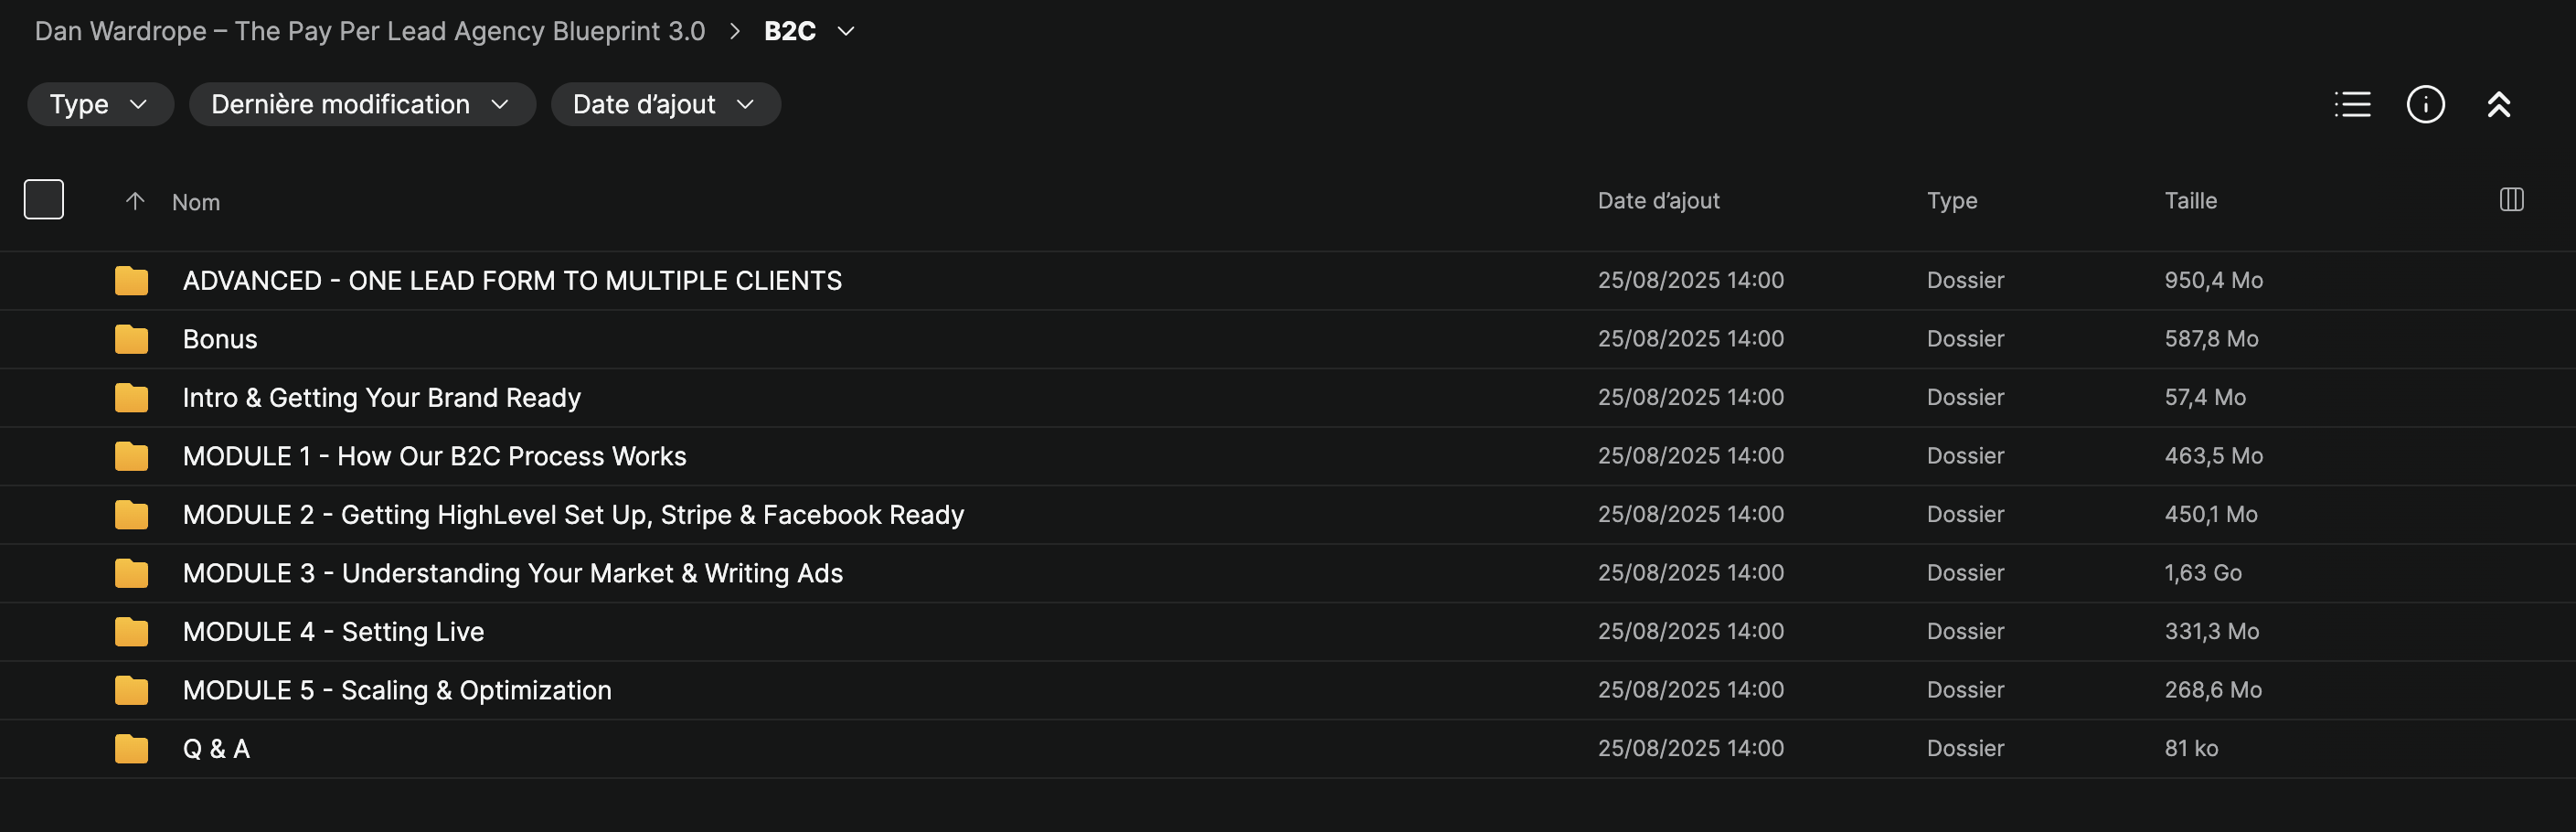
Task: Sort by the Taille column header
Action: click(x=2190, y=201)
